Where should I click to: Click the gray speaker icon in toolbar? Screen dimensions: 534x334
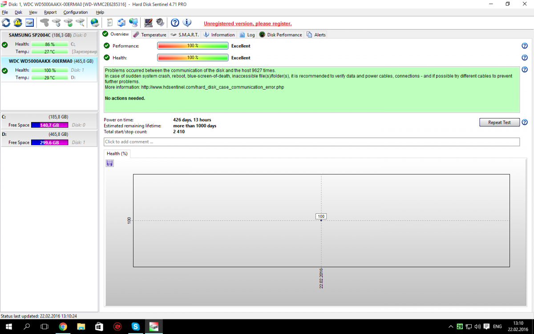pos(160,23)
